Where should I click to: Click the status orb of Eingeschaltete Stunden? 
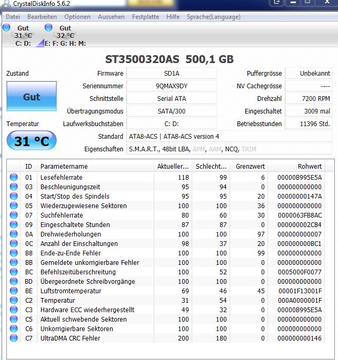click(14, 224)
